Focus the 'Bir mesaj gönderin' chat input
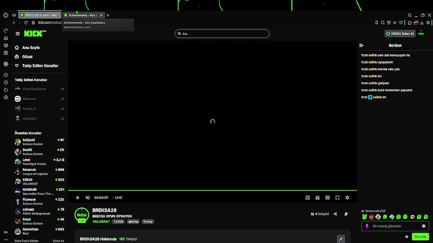The height and width of the screenshot is (243, 433). pos(395,226)
